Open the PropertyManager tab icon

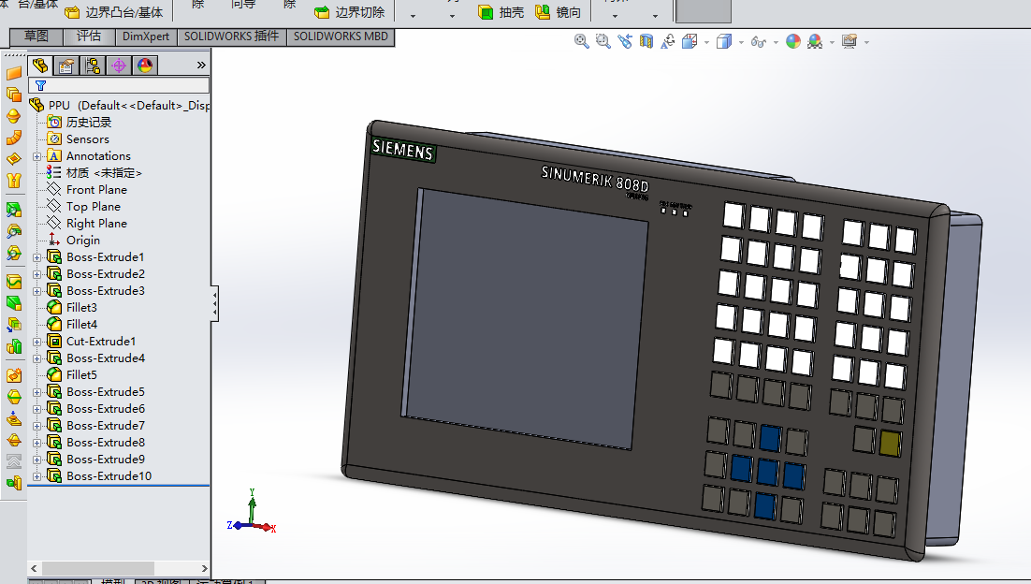coord(65,66)
